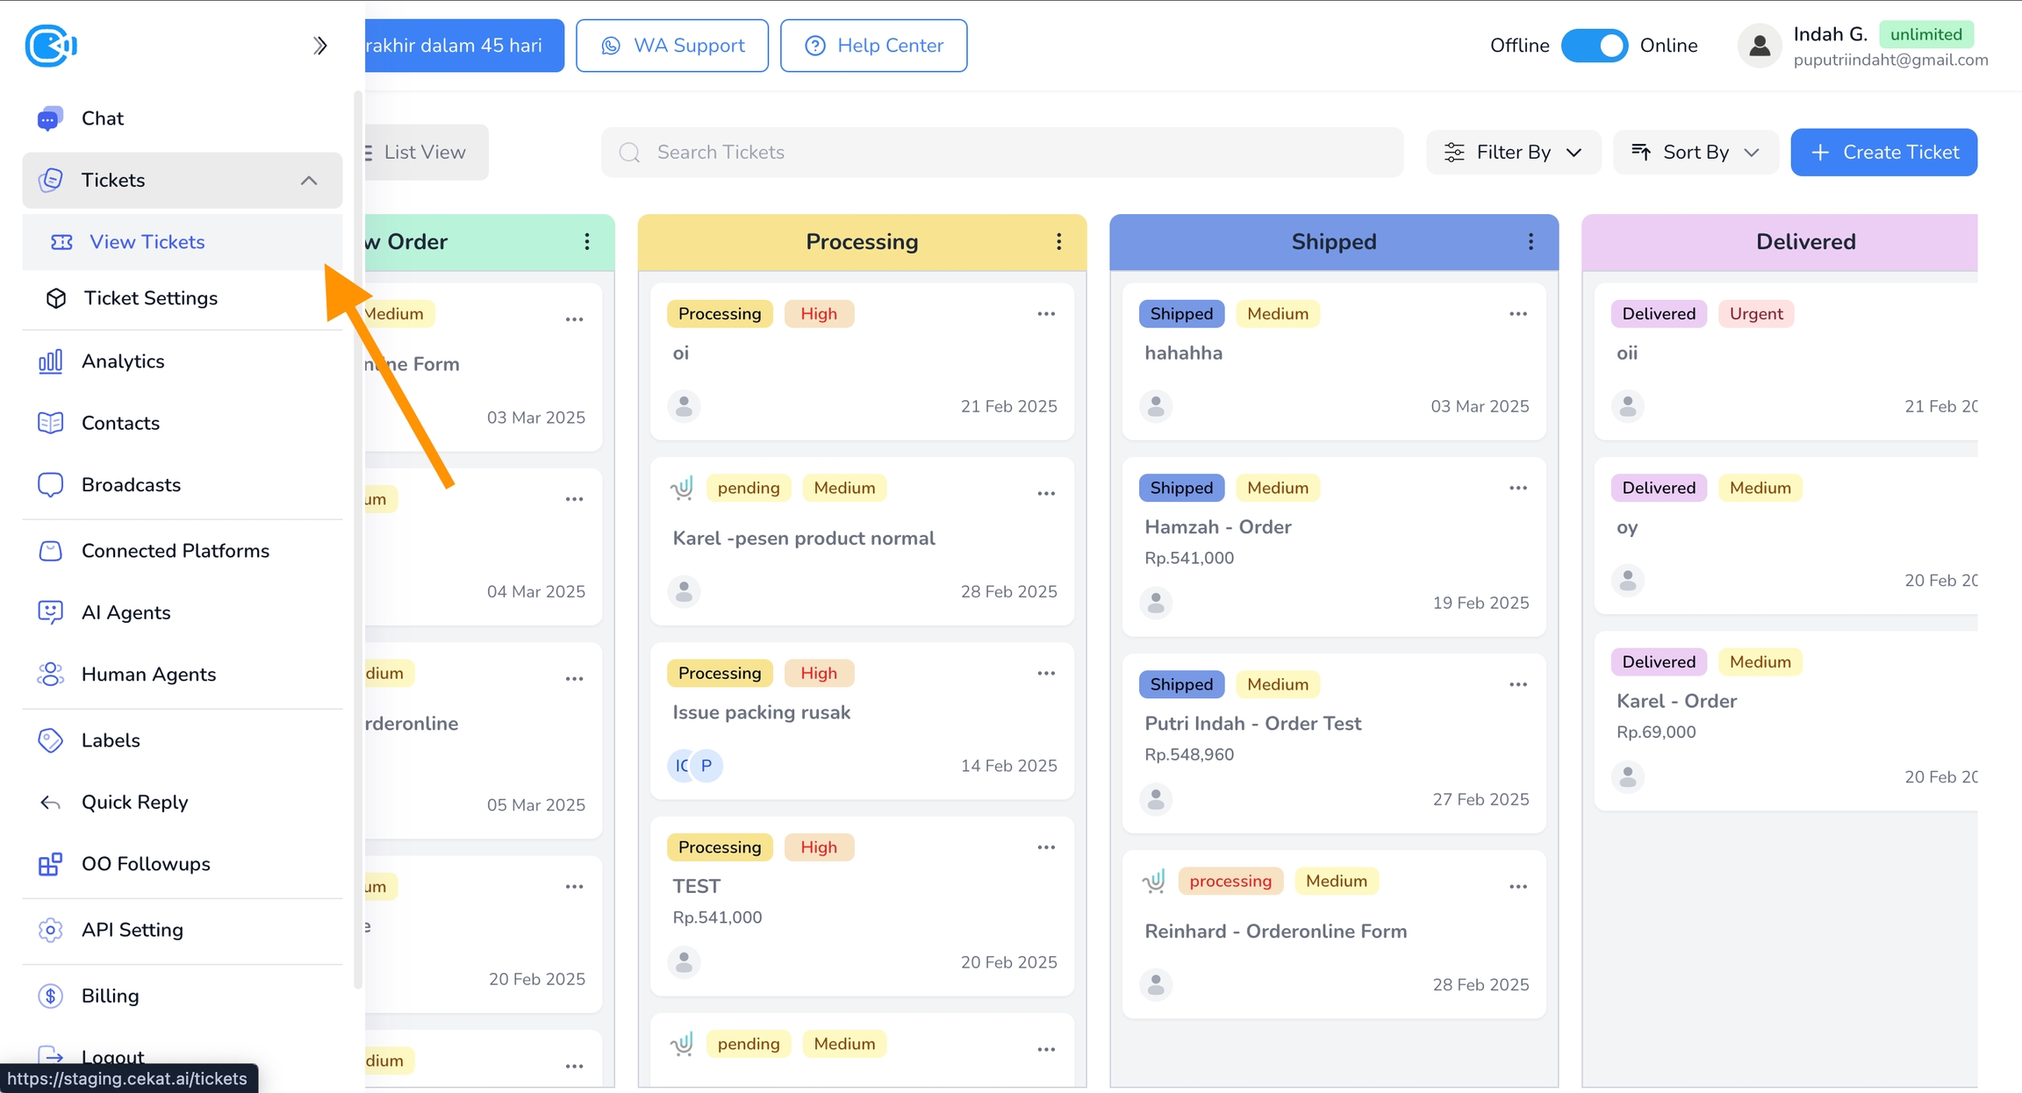Open three-dot menu on Shipped column
The height and width of the screenshot is (1093, 2022).
coord(1531,242)
